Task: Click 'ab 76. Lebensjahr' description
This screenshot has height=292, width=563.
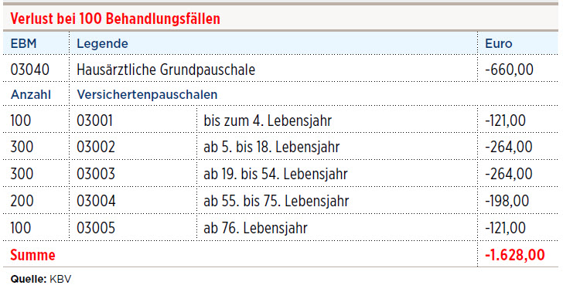Action: [x=255, y=228]
